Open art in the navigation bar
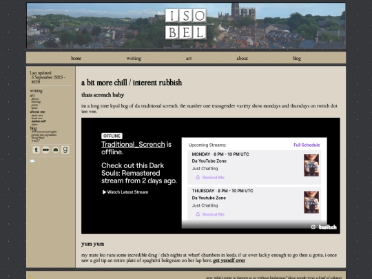Screen dimensions: 372x279 tap(189, 58)
